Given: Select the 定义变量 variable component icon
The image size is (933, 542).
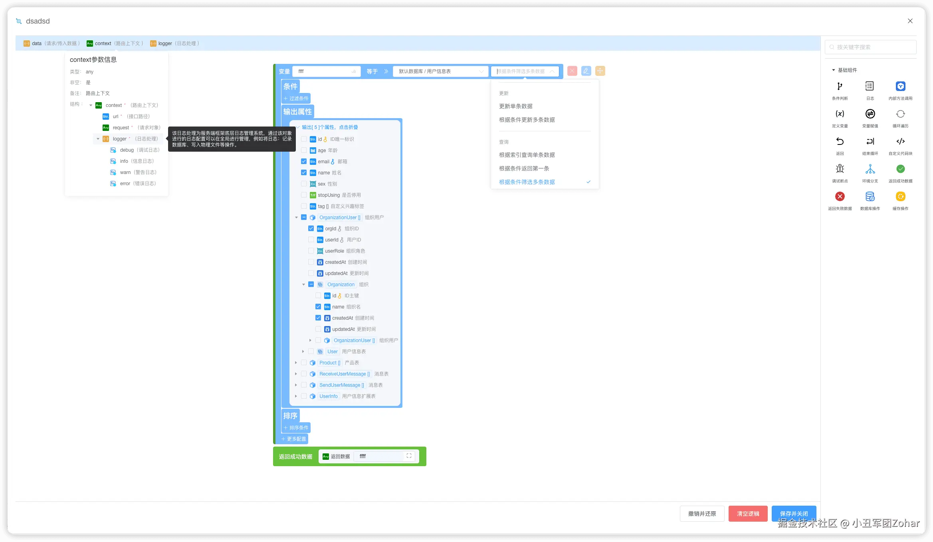Looking at the screenshot, I should click(840, 114).
